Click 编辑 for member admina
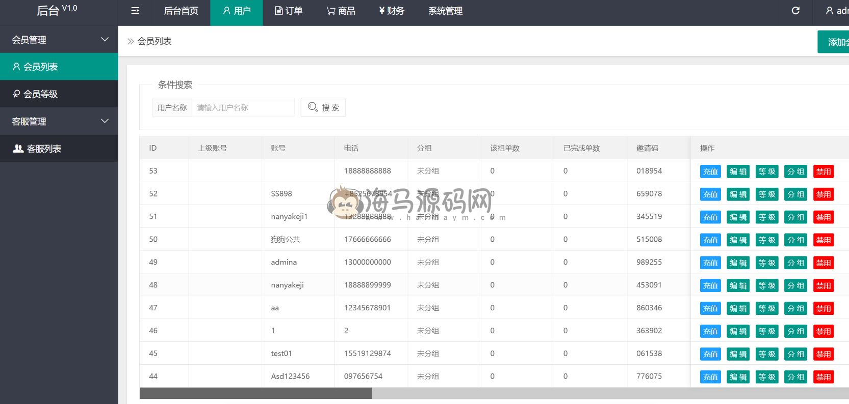 click(738, 263)
